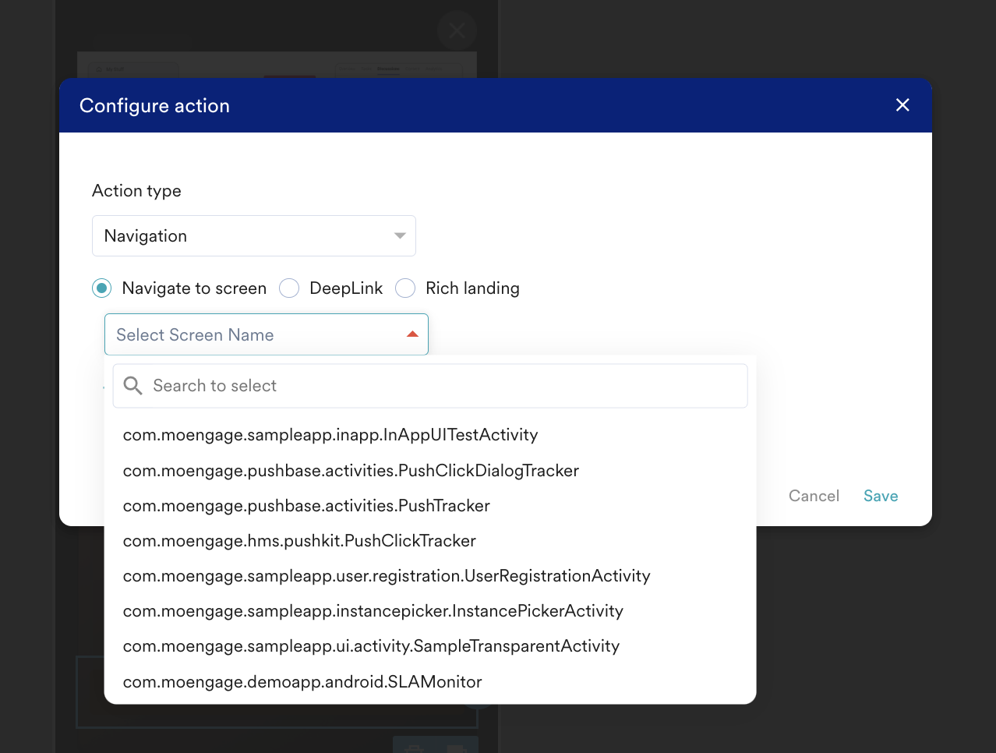Click the red caret on Select Screen Name
The image size is (996, 753).
point(412,334)
